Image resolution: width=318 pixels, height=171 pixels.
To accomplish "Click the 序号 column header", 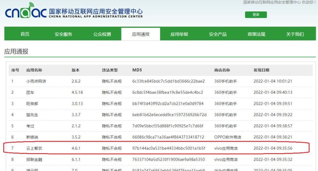I will point(15,70).
